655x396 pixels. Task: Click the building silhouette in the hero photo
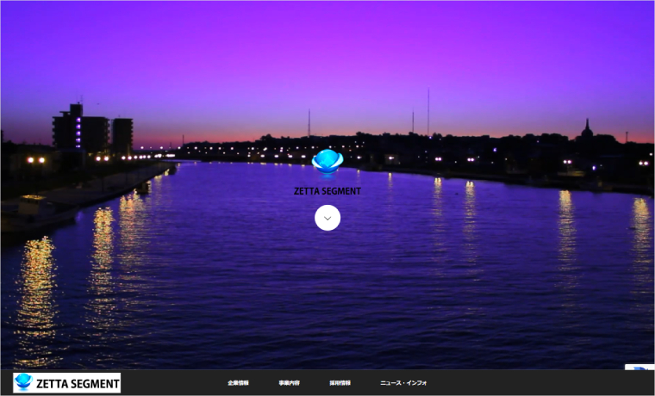pyautogui.click(x=80, y=131)
